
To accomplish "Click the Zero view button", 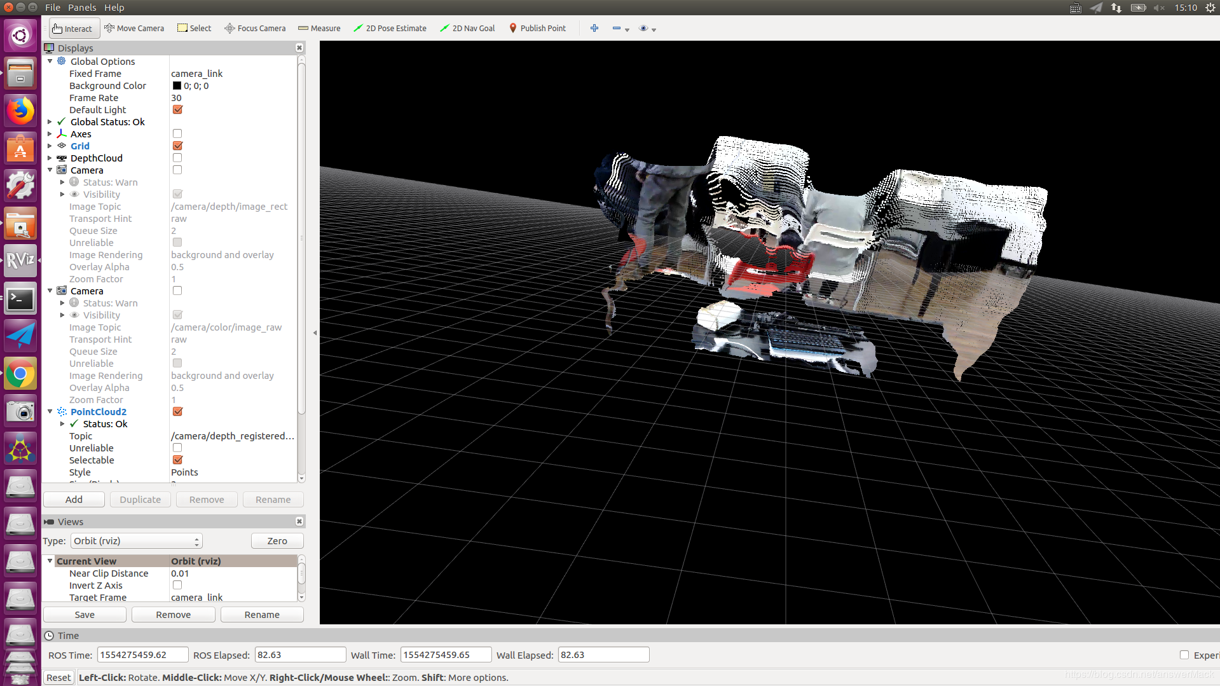I will pos(277,541).
